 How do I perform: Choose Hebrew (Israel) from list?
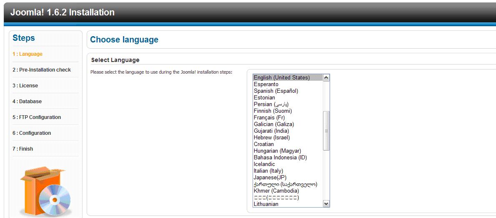click(288, 137)
